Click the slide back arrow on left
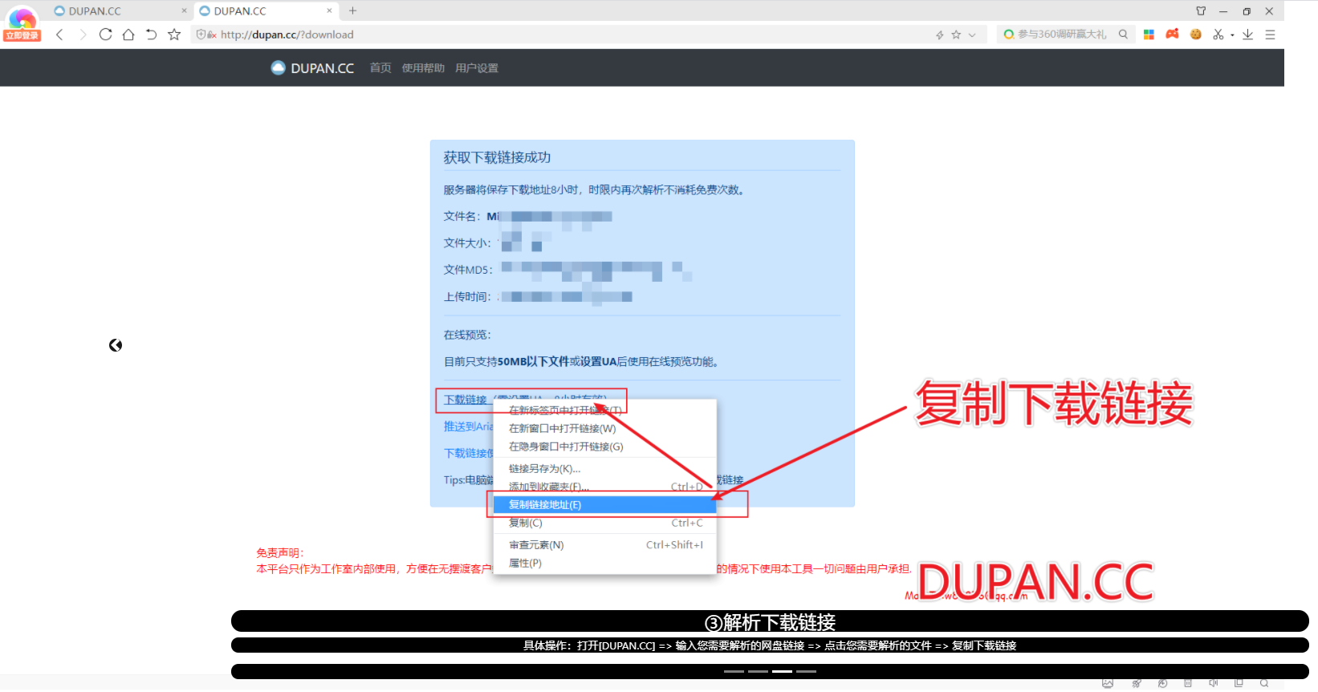1318x692 pixels. coord(116,345)
